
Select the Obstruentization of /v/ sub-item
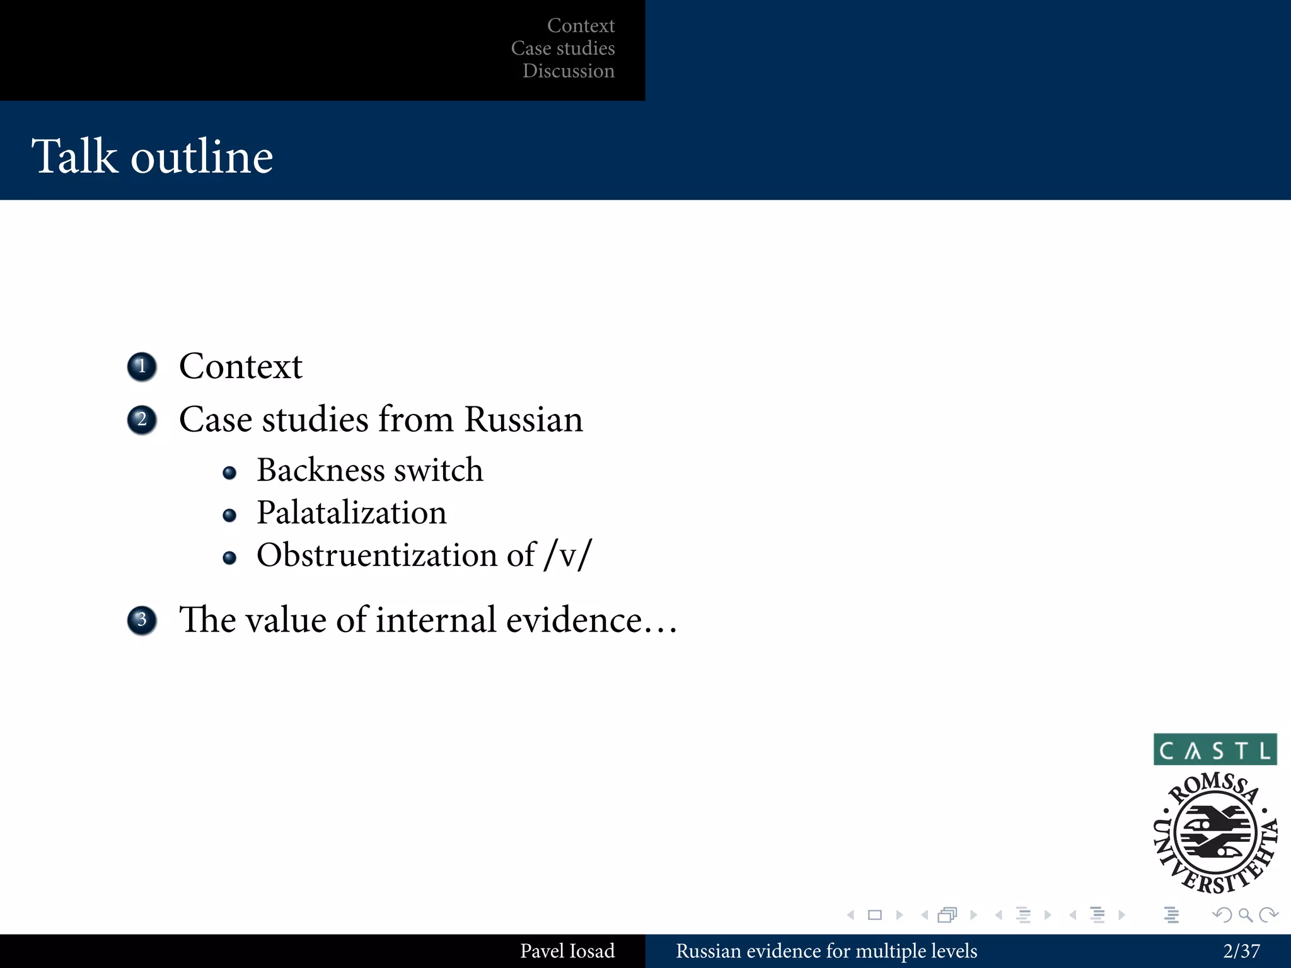click(x=424, y=555)
